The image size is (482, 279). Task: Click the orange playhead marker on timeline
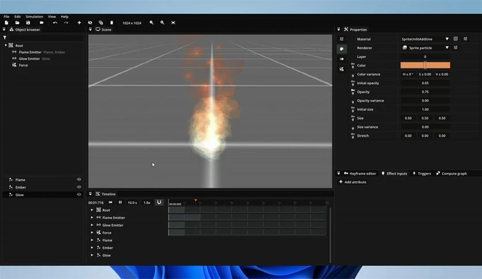pyautogui.click(x=195, y=201)
